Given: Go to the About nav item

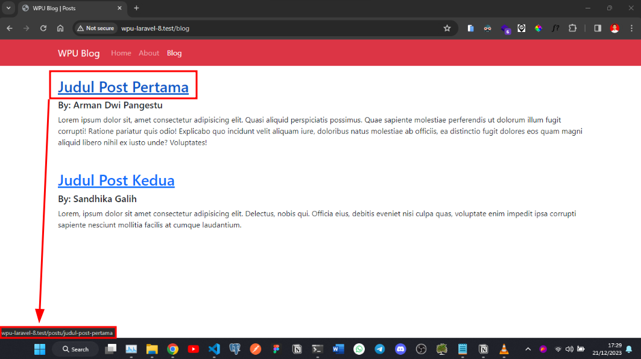Looking at the screenshot, I should coord(149,53).
